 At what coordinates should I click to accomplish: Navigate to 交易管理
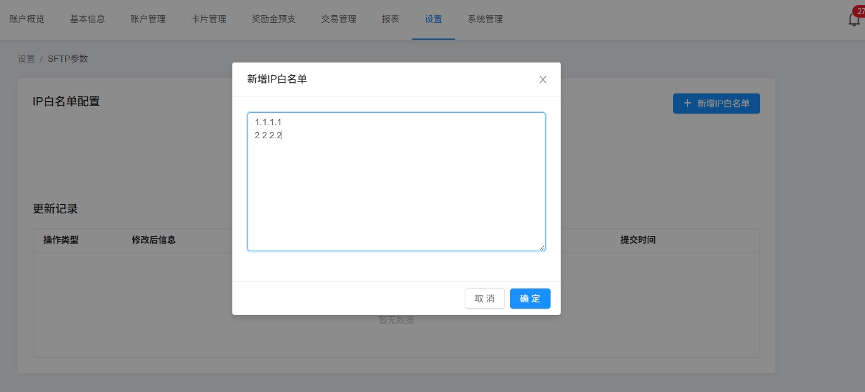coord(338,19)
